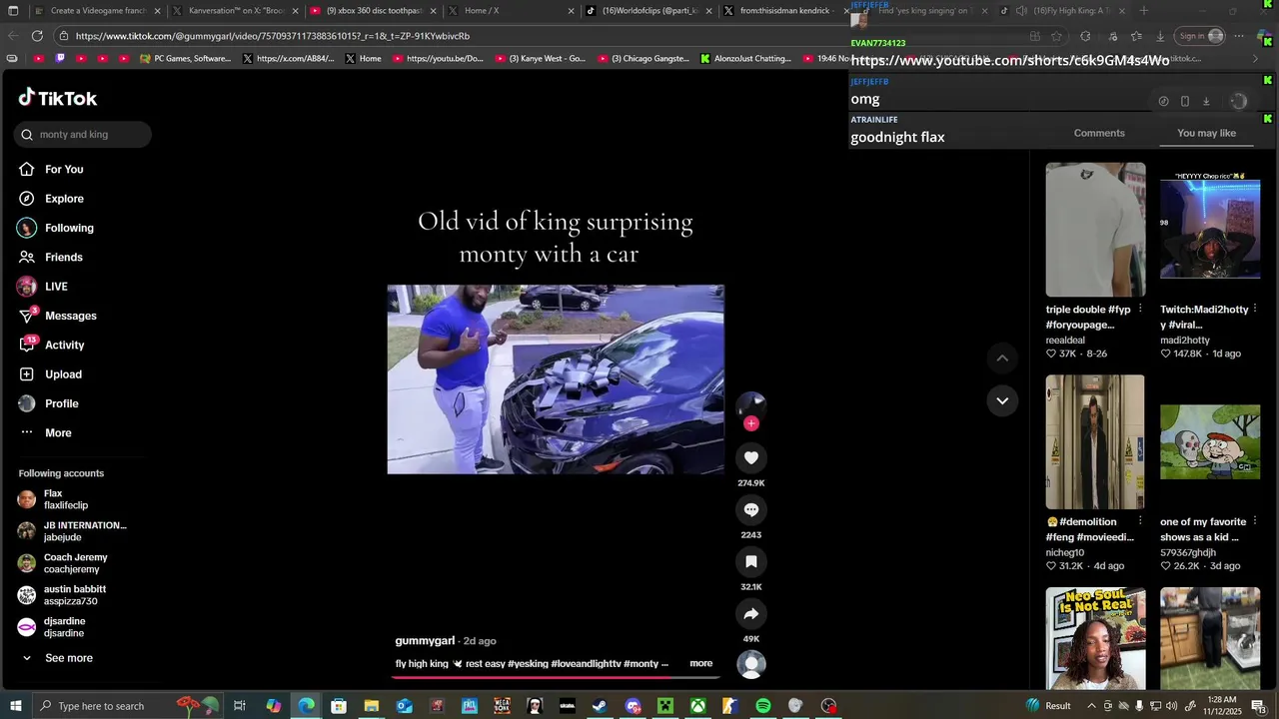Screen dimensions: 1279x719
Task: Open options for 'one of my favorite' video
Action: point(1255,521)
